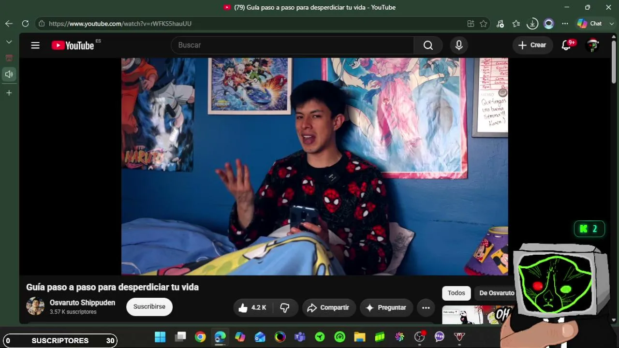The height and width of the screenshot is (348, 619).
Task: Open browser downloads icon
Action: [x=532, y=24]
